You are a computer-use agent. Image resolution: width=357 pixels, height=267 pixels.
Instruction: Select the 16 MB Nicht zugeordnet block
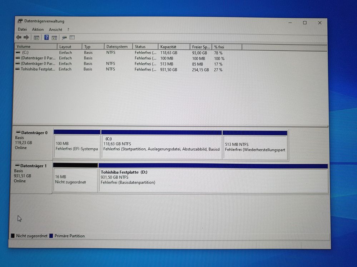click(75, 180)
